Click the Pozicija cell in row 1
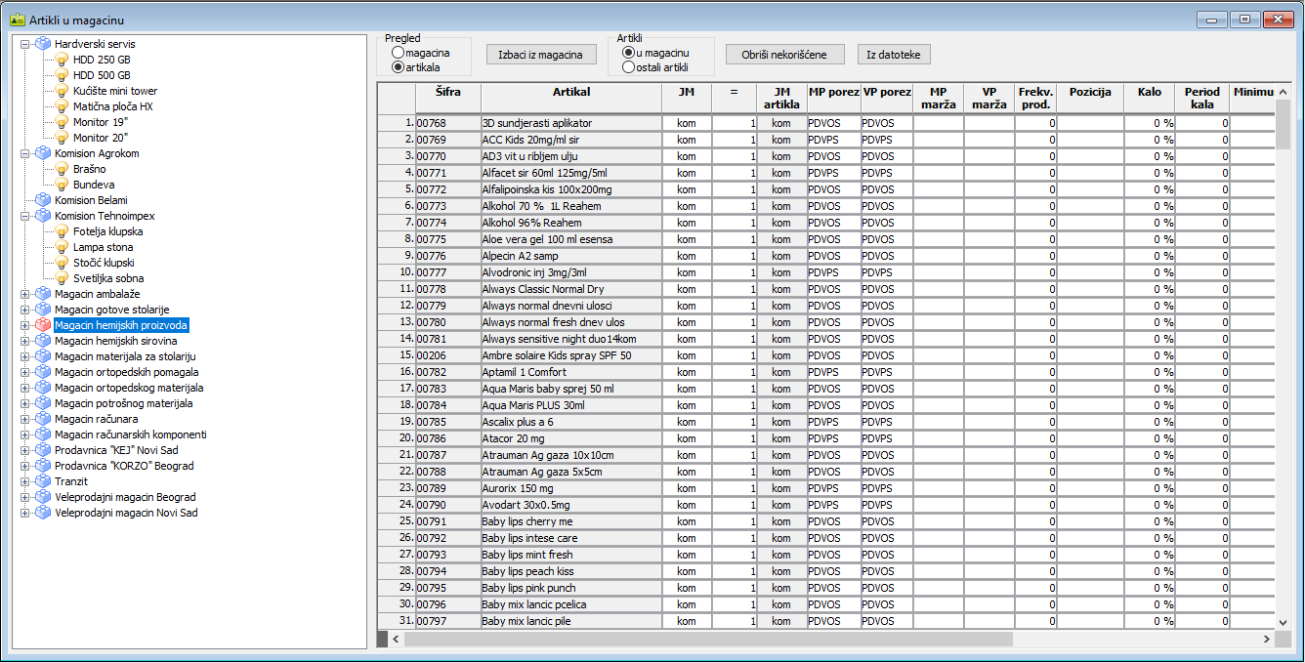 1090,123
